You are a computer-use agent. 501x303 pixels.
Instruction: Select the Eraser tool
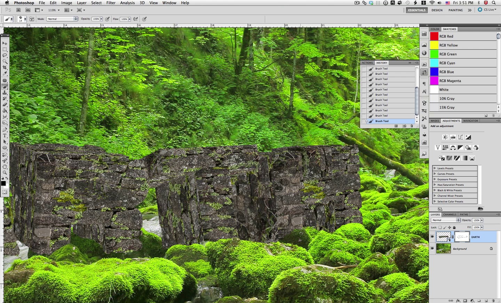pyautogui.click(x=5, y=104)
